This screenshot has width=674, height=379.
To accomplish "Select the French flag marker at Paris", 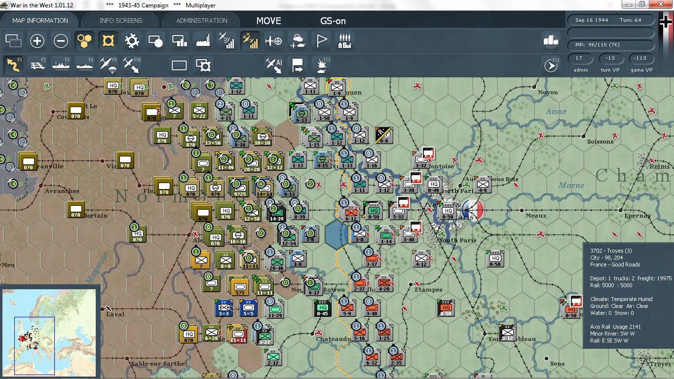I will 472,211.
